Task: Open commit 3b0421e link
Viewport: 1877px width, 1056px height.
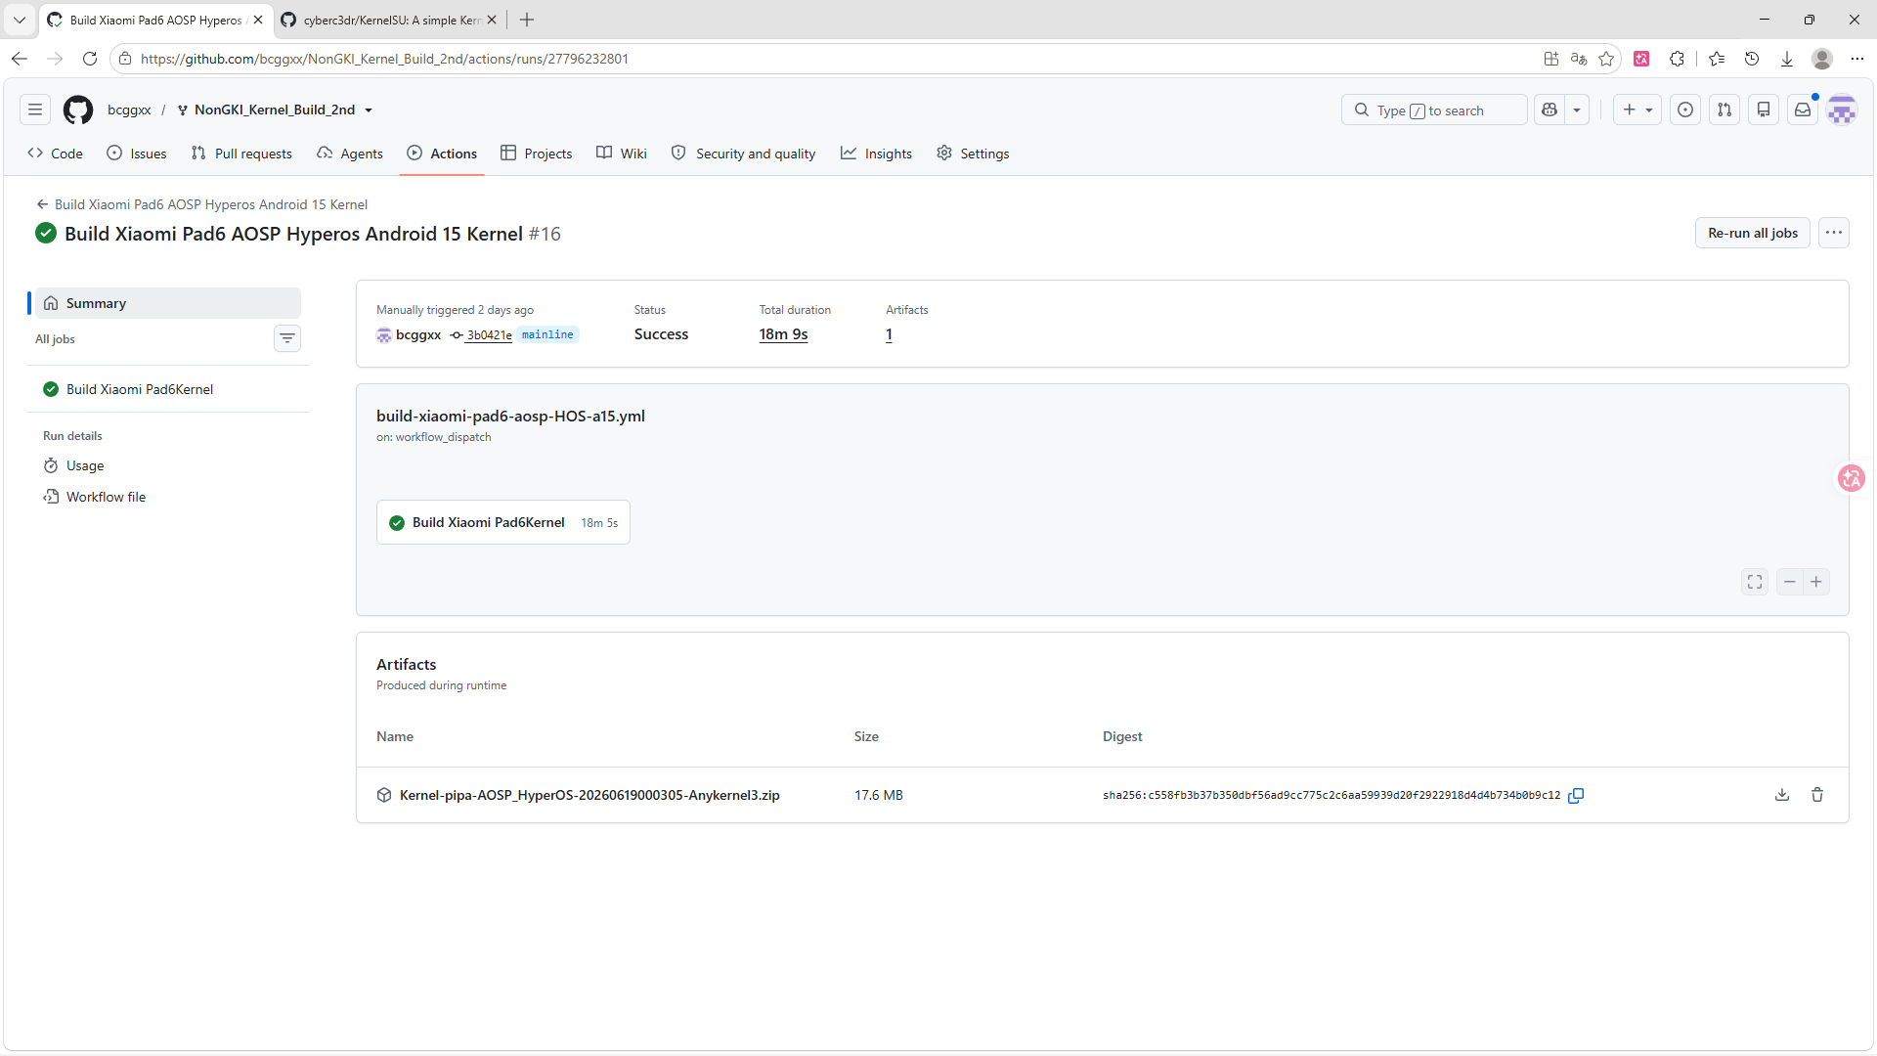Action: [489, 335]
